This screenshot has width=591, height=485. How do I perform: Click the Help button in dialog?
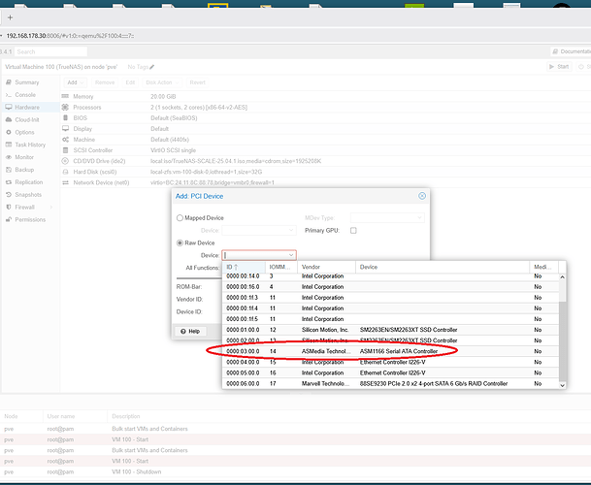(190, 331)
